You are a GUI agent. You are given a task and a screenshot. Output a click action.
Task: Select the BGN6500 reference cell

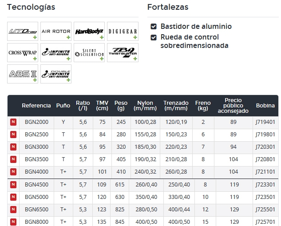point(36,210)
